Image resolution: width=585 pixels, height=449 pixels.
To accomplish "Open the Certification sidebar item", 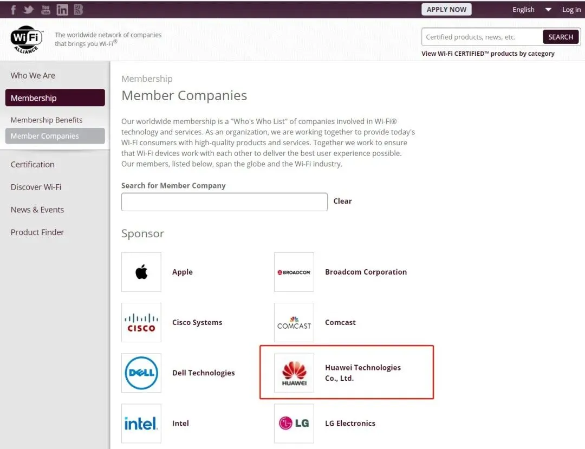I will 32,165.
